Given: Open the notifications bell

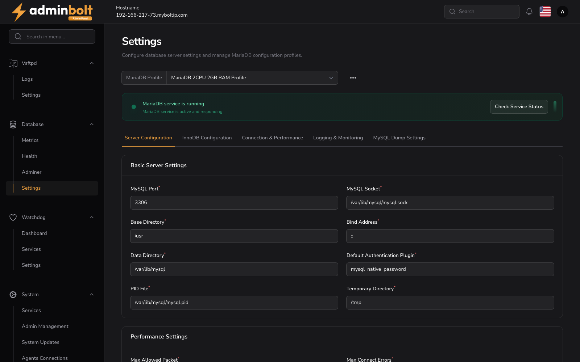Looking at the screenshot, I should [529, 12].
